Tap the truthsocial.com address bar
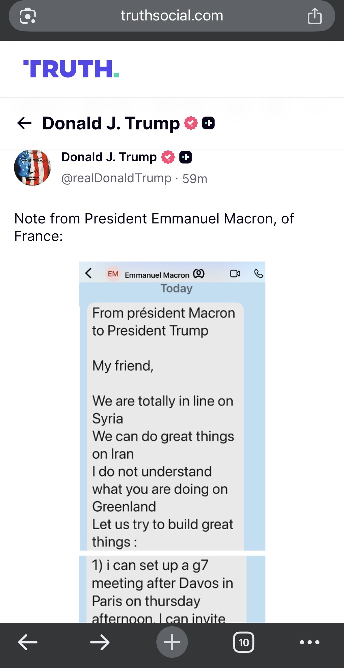The width and height of the screenshot is (344, 668). tap(172, 16)
